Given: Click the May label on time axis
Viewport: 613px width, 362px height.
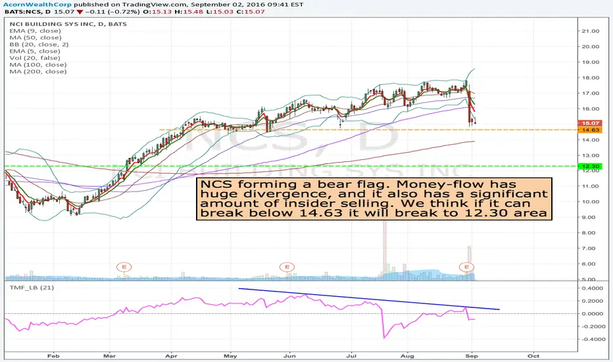Looking at the screenshot, I should pyautogui.click(x=231, y=355).
